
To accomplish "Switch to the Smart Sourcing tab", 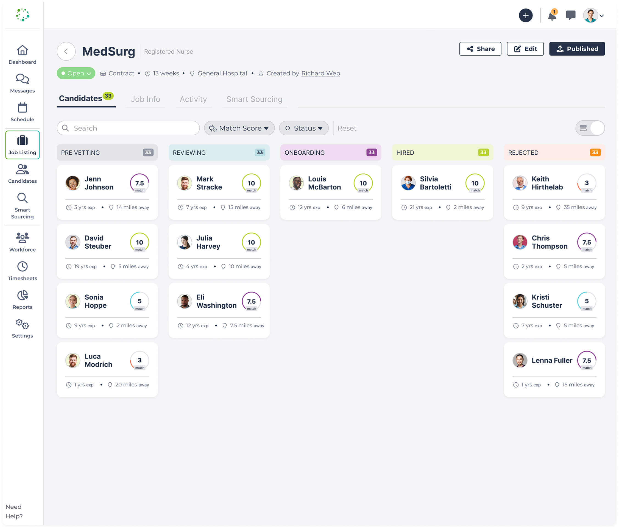I will (x=254, y=99).
